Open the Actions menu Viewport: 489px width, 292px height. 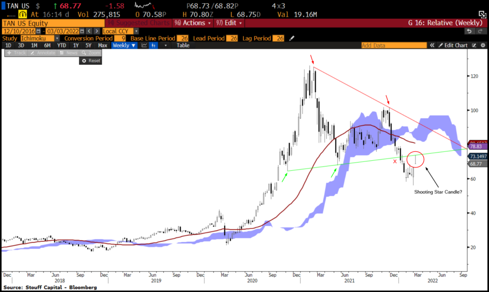(x=192, y=23)
